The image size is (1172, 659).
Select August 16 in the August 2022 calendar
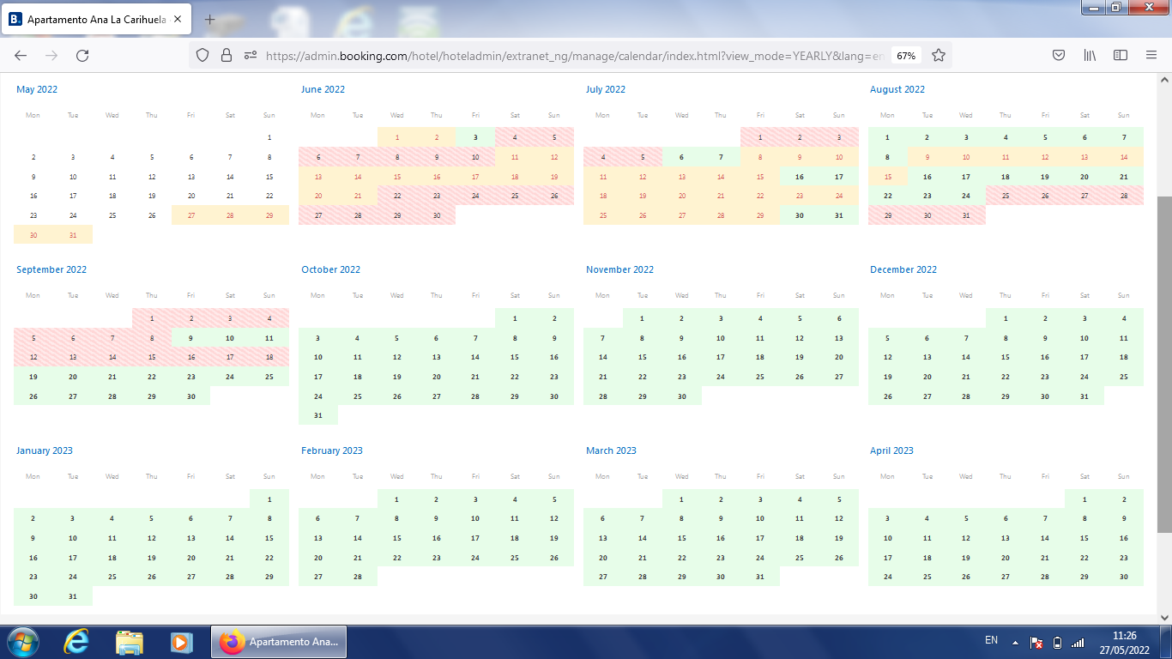[927, 177]
